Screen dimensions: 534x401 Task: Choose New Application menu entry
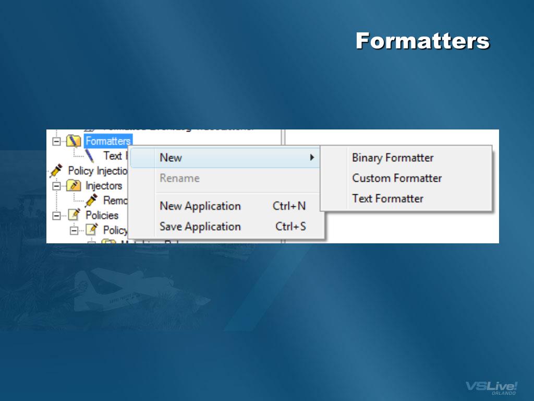click(x=226, y=206)
